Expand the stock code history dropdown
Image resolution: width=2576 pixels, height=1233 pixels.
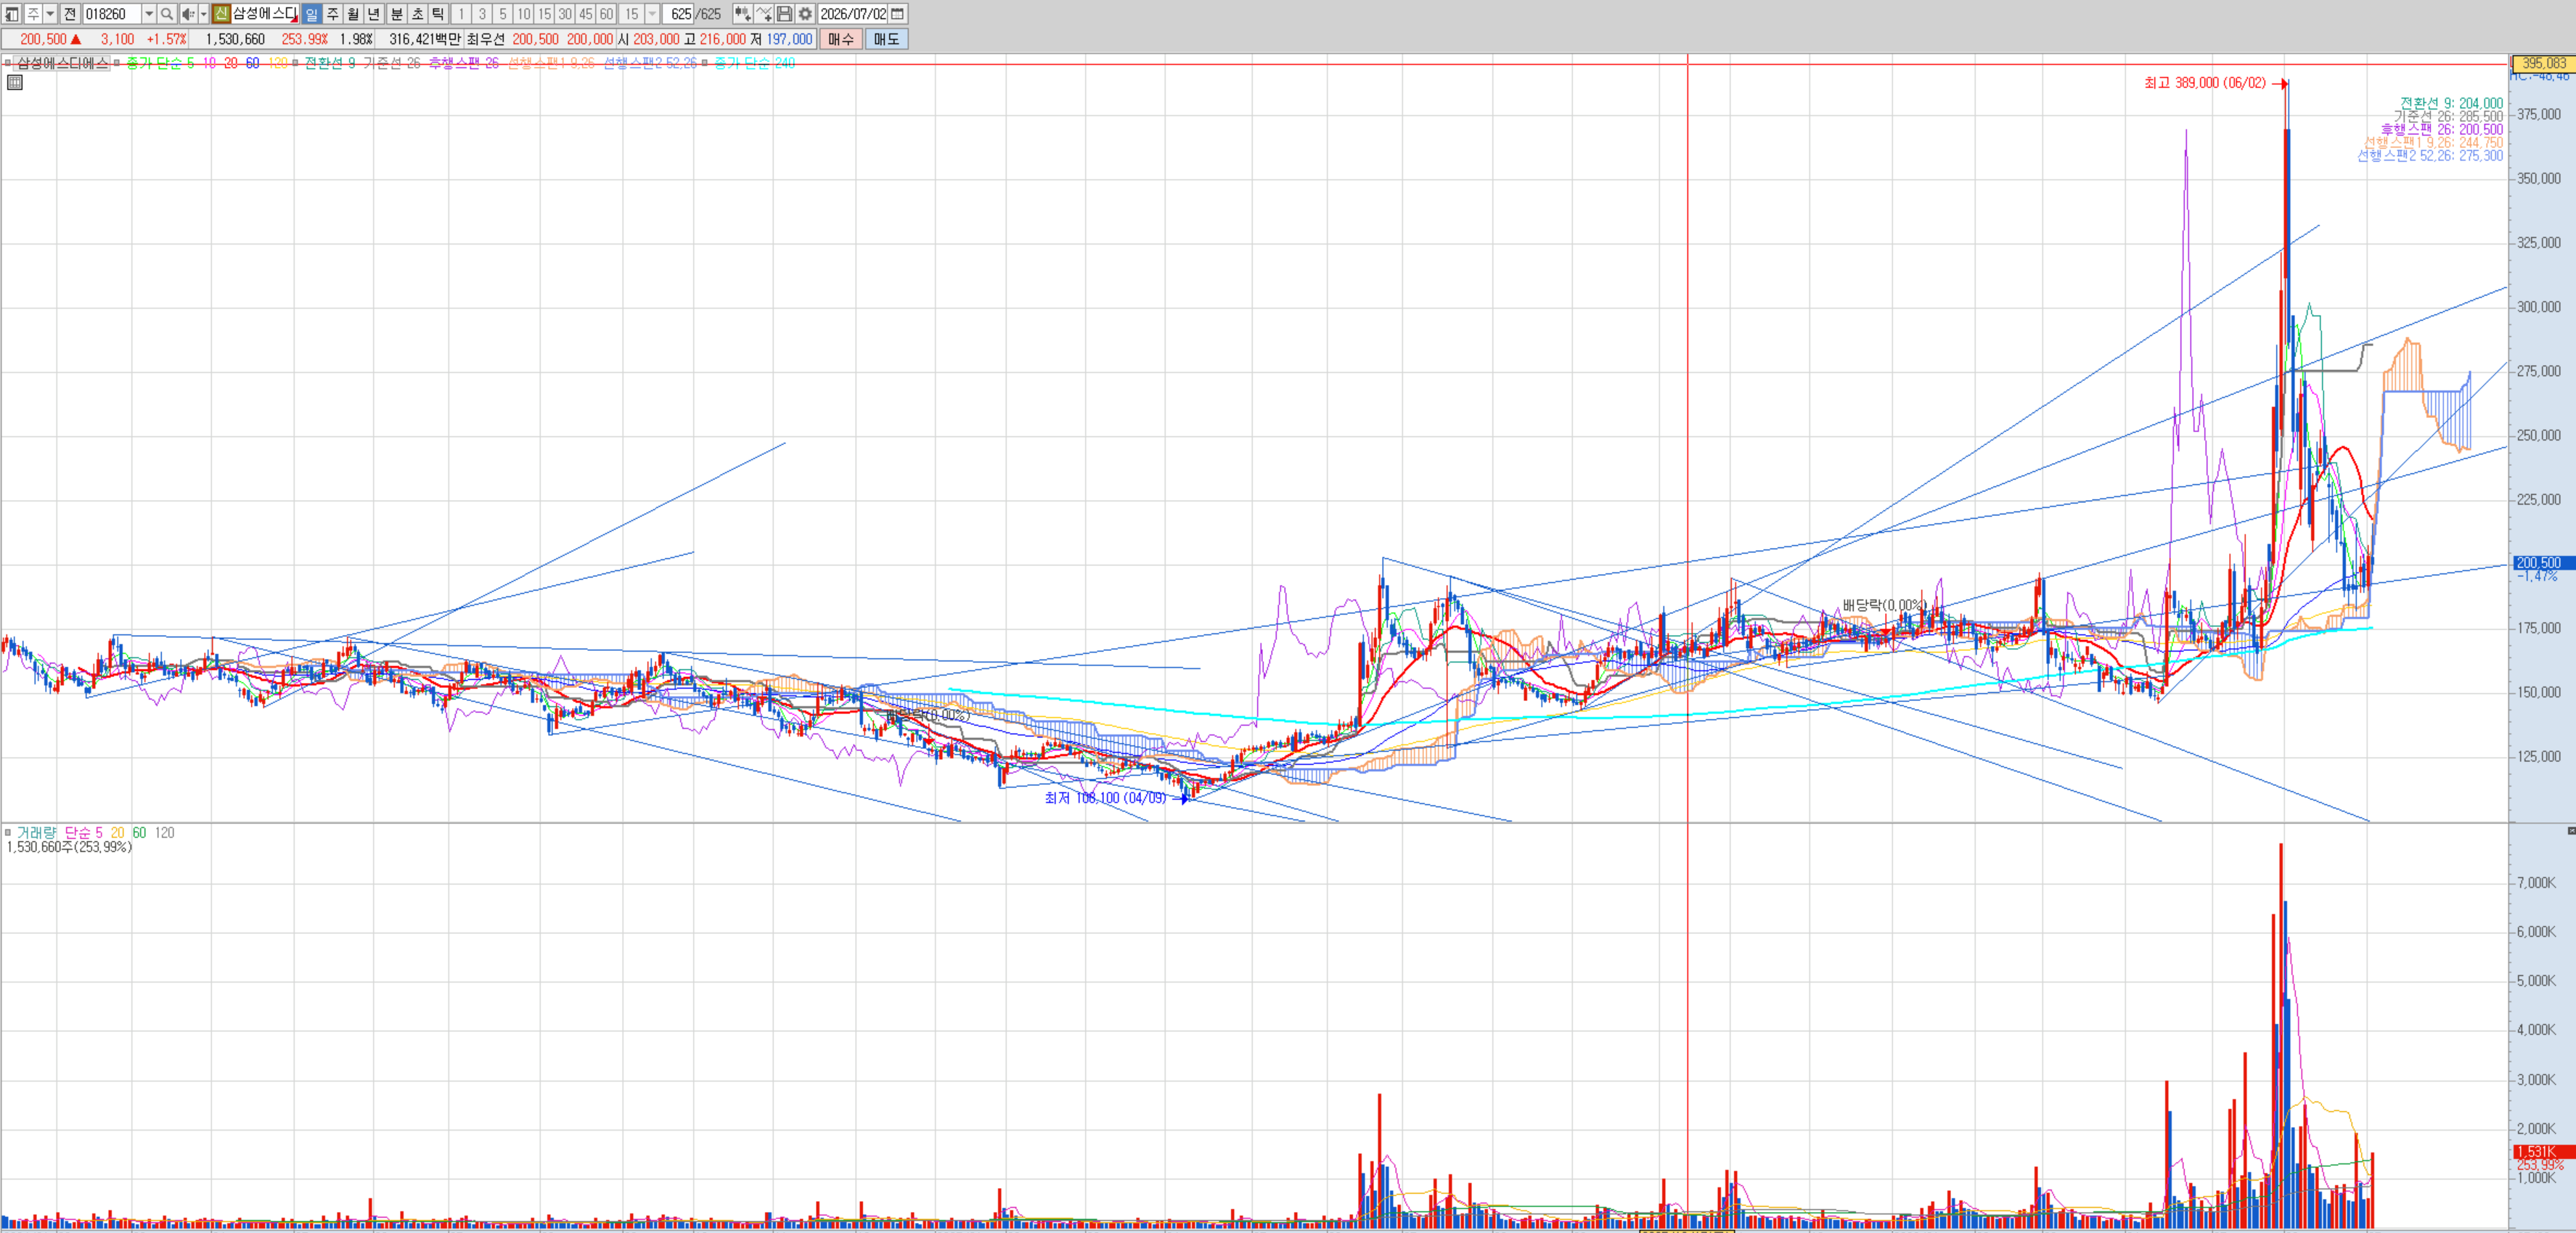pyautogui.click(x=149, y=14)
